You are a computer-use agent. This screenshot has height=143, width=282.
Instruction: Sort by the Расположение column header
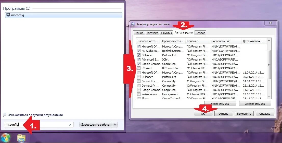[226, 41]
